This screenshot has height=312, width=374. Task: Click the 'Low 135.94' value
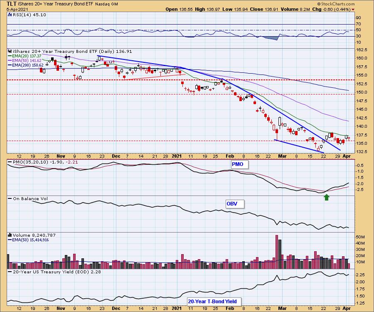(235, 9)
